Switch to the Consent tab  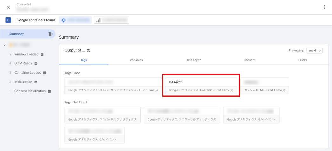(249, 60)
